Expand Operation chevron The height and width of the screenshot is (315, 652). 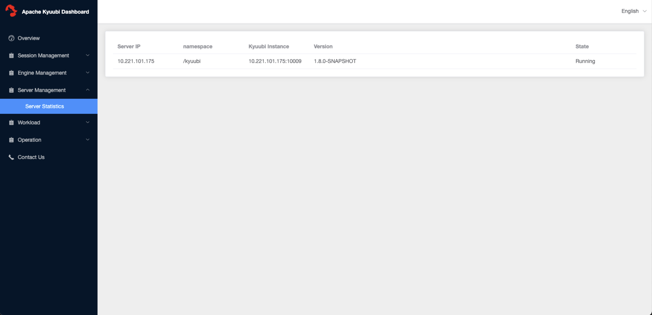pyautogui.click(x=88, y=140)
